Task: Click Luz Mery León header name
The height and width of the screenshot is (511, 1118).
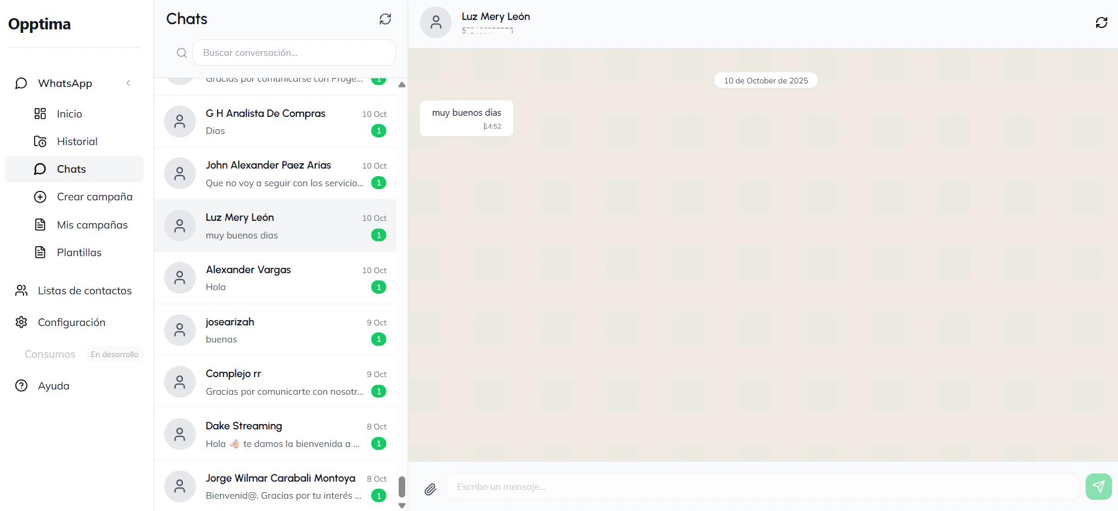Action: [x=496, y=17]
